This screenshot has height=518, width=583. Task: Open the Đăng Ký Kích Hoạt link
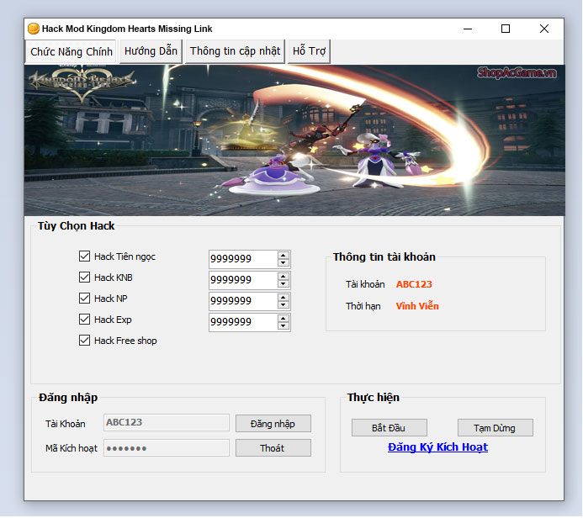(x=437, y=447)
